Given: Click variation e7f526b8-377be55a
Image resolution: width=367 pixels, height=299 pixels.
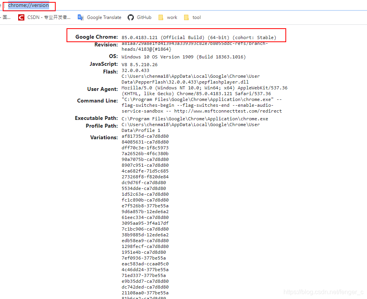Looking at the screenshot, I should (x=145, y=206).
